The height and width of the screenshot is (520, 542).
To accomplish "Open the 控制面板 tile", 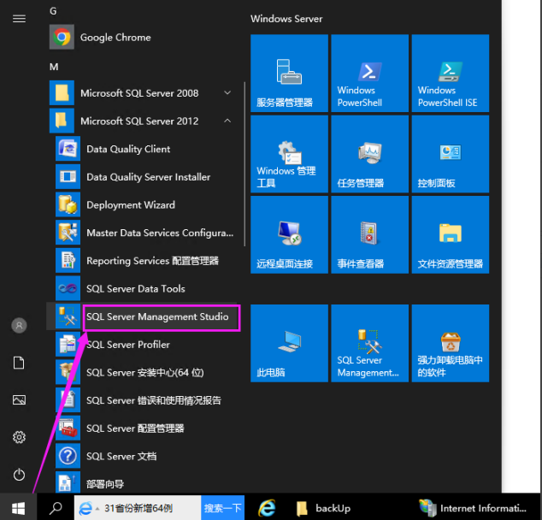I will pos(450,155).
